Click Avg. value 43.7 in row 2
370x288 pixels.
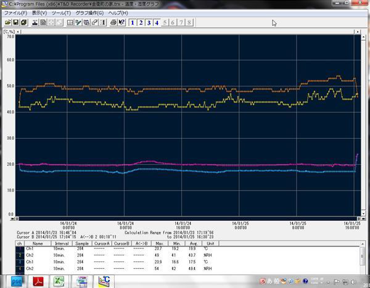[x=192, y=255]
